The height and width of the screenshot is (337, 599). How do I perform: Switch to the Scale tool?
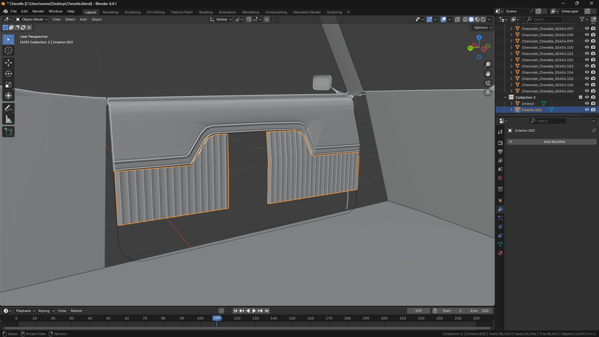(x=8, y=85)
